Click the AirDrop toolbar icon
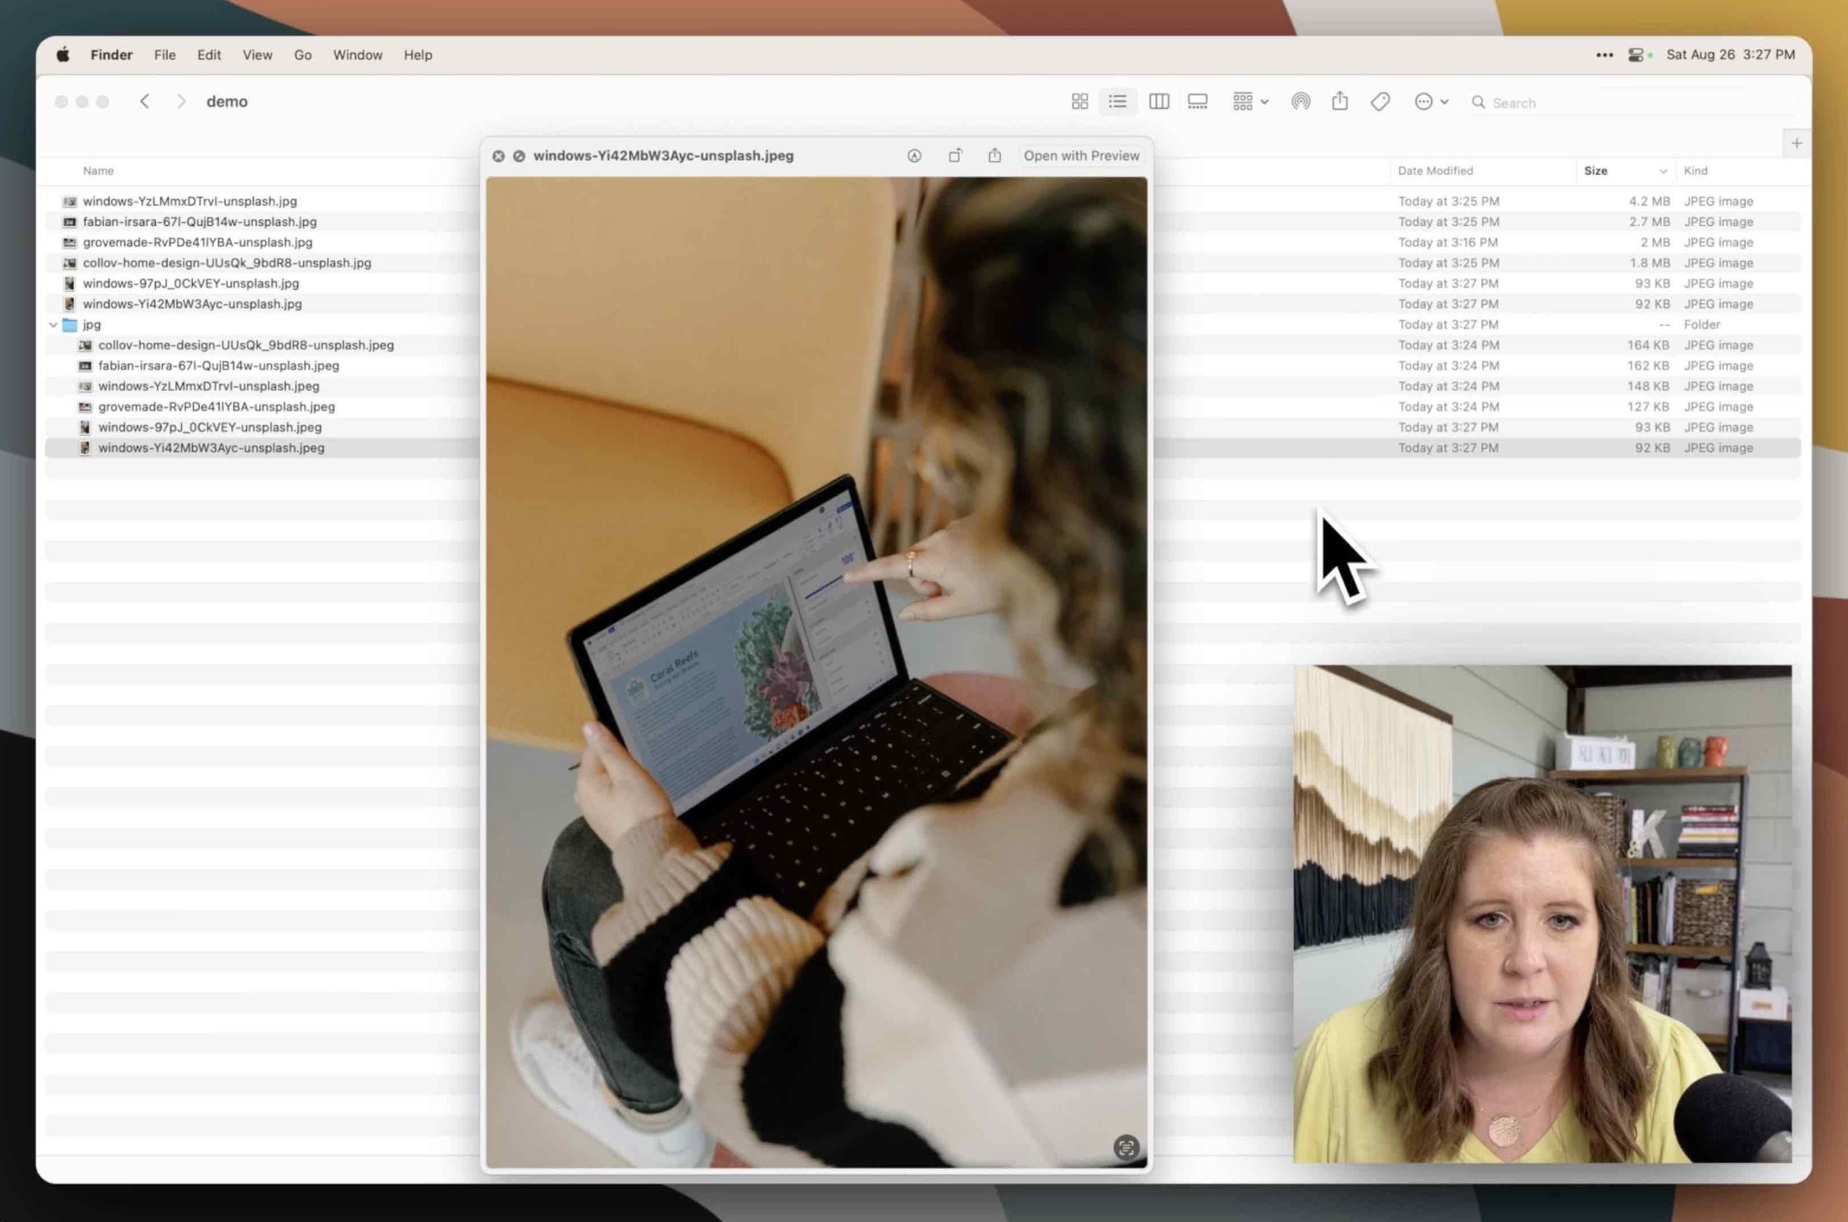 point(1300,101)
